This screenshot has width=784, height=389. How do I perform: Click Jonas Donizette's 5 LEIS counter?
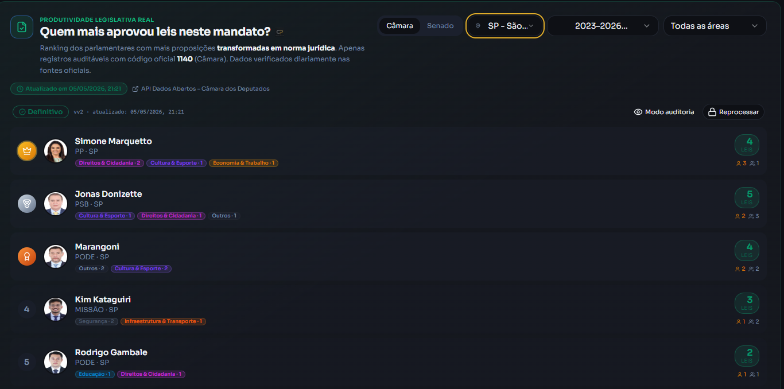pyautogui.click(x=747, y=197)
